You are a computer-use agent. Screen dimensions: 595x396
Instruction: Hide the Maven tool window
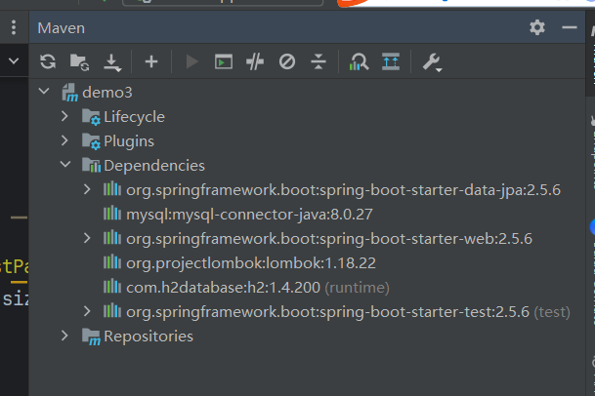pyautogui.click(x=569, y=28)
